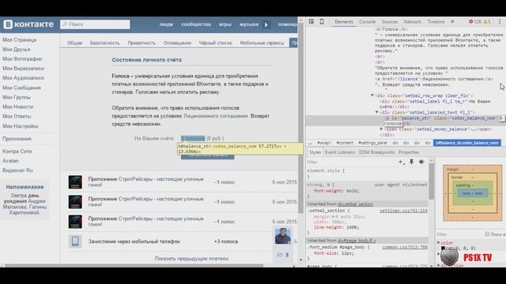Image resolution: width=506 pixels, height=284 pixels.
Task: Open the DevTools three-dot menu
Action: (500, 21)
